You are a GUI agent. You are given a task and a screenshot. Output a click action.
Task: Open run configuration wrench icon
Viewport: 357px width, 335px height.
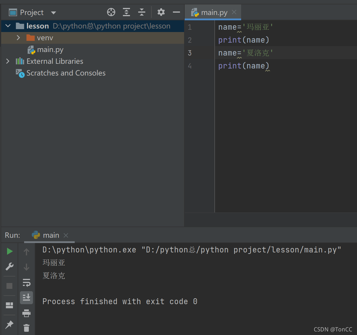[x=9, y=267]
